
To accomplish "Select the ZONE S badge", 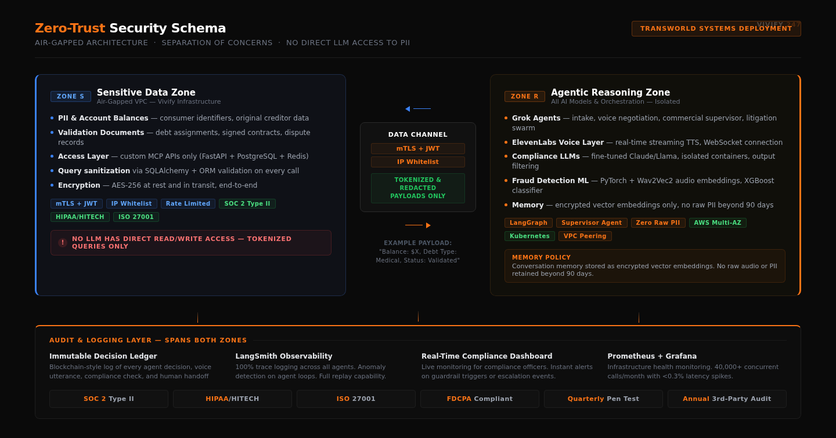I will click(71, 96).
